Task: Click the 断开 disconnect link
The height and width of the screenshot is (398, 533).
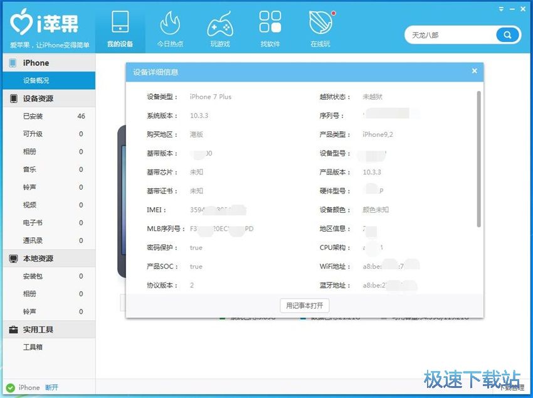Action: coord(51,387)
